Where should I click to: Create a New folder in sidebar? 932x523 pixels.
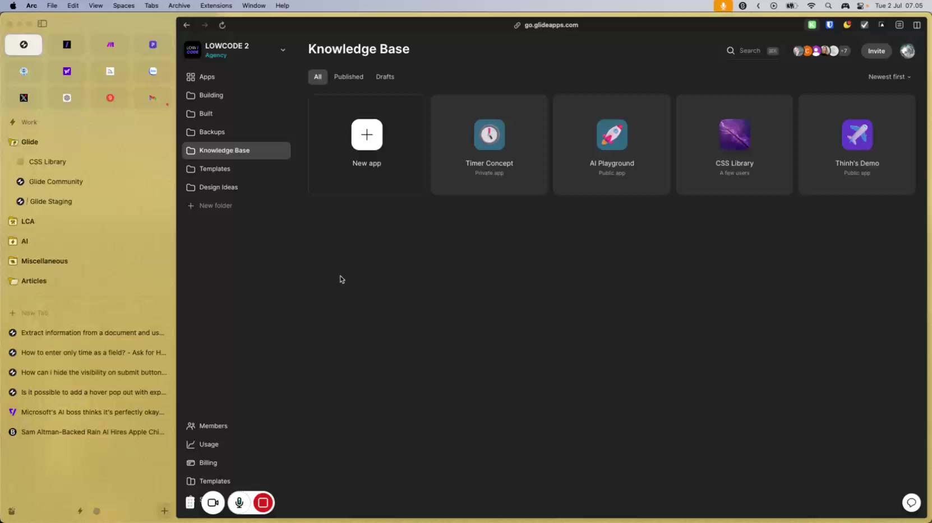click(215, 206)
